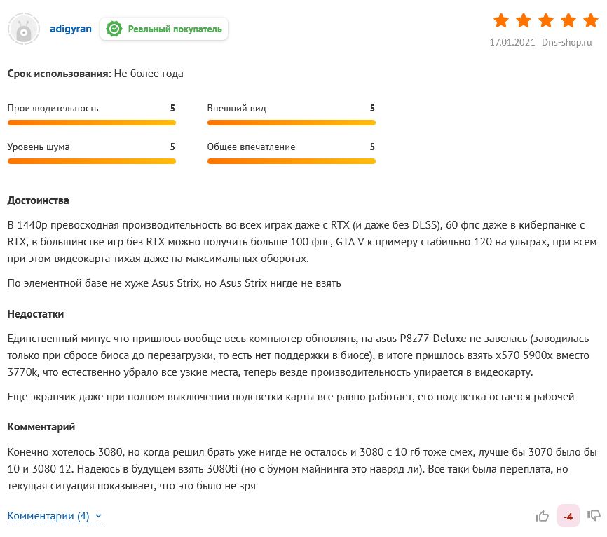Viewport: 607px width, 537px height.
Task: Click the third orange rating star
Action: pyautogui.click(x=545, y=20)
